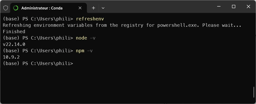This screenshot has width=256, height=104.
Task: Click the refreshenv command text
Action: point(90,19)
